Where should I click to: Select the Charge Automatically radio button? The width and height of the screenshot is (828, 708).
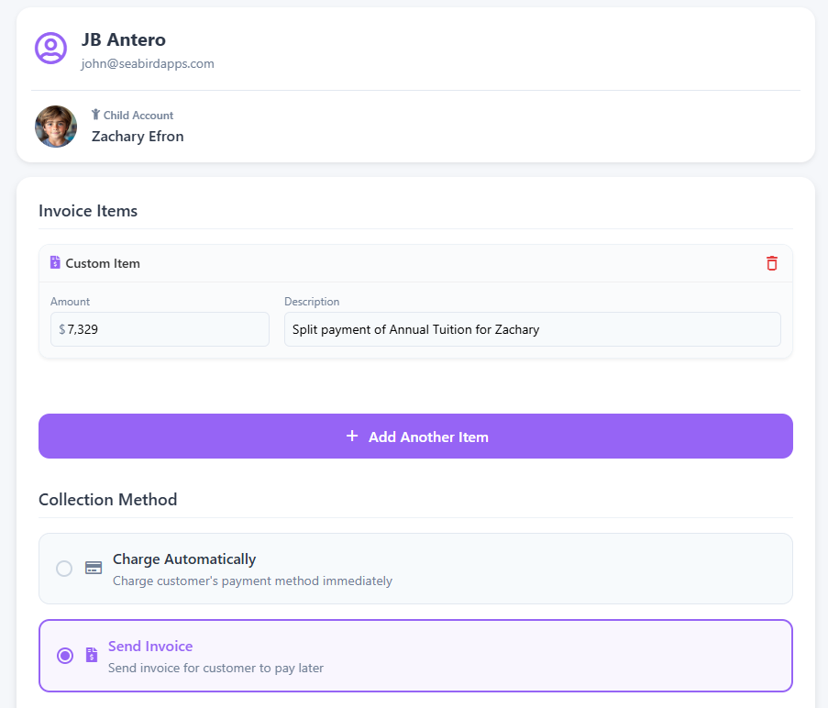pos(64,569)
